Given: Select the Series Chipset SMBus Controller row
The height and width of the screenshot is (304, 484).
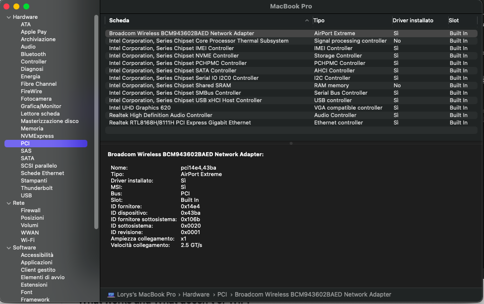Looking at the screenshot, I should coord(291,93).
